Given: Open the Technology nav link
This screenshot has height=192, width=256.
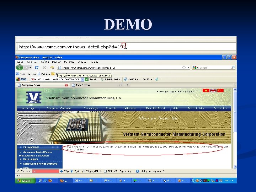Looking at the screenshot, I should point(91,108).
